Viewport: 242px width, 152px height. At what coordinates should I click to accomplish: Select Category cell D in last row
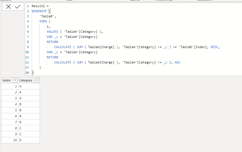coord(29,140)
